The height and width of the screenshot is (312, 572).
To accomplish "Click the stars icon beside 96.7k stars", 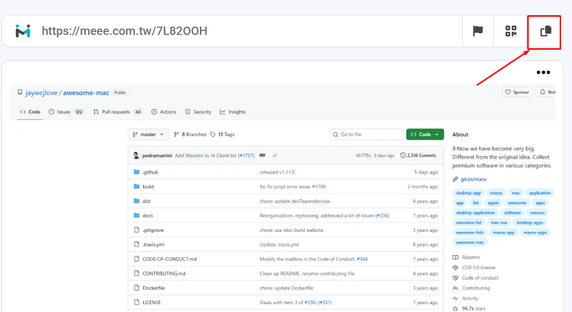I will click(455, 309).
